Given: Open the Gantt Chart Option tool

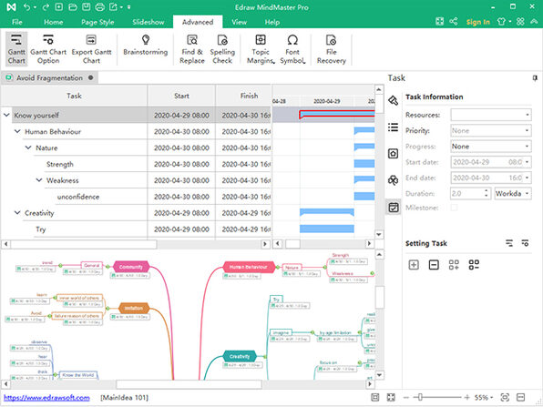Looking at the screenshot, I should [x=48, y=49].
